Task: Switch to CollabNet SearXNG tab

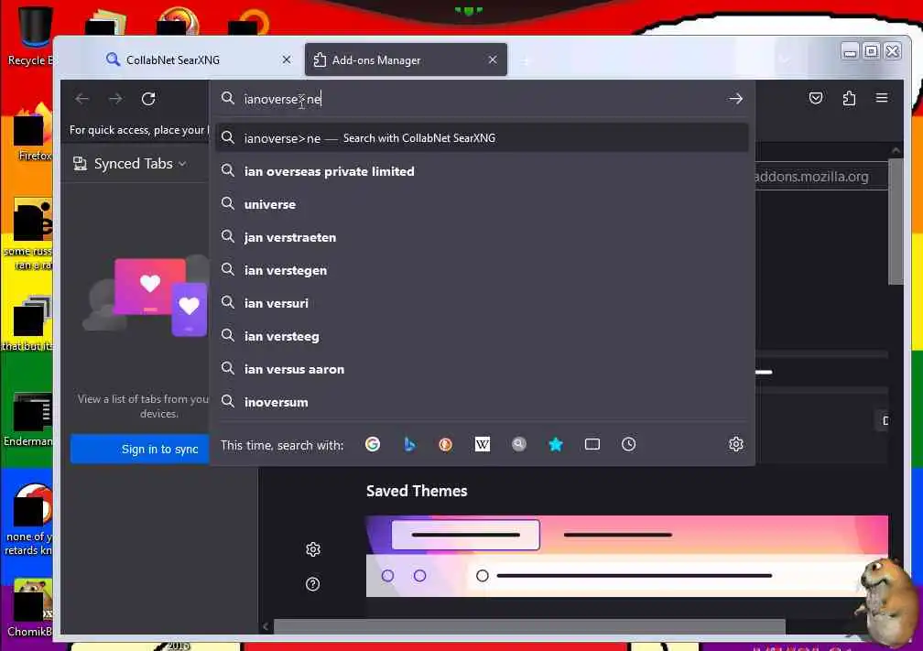Action: point(173,60)
